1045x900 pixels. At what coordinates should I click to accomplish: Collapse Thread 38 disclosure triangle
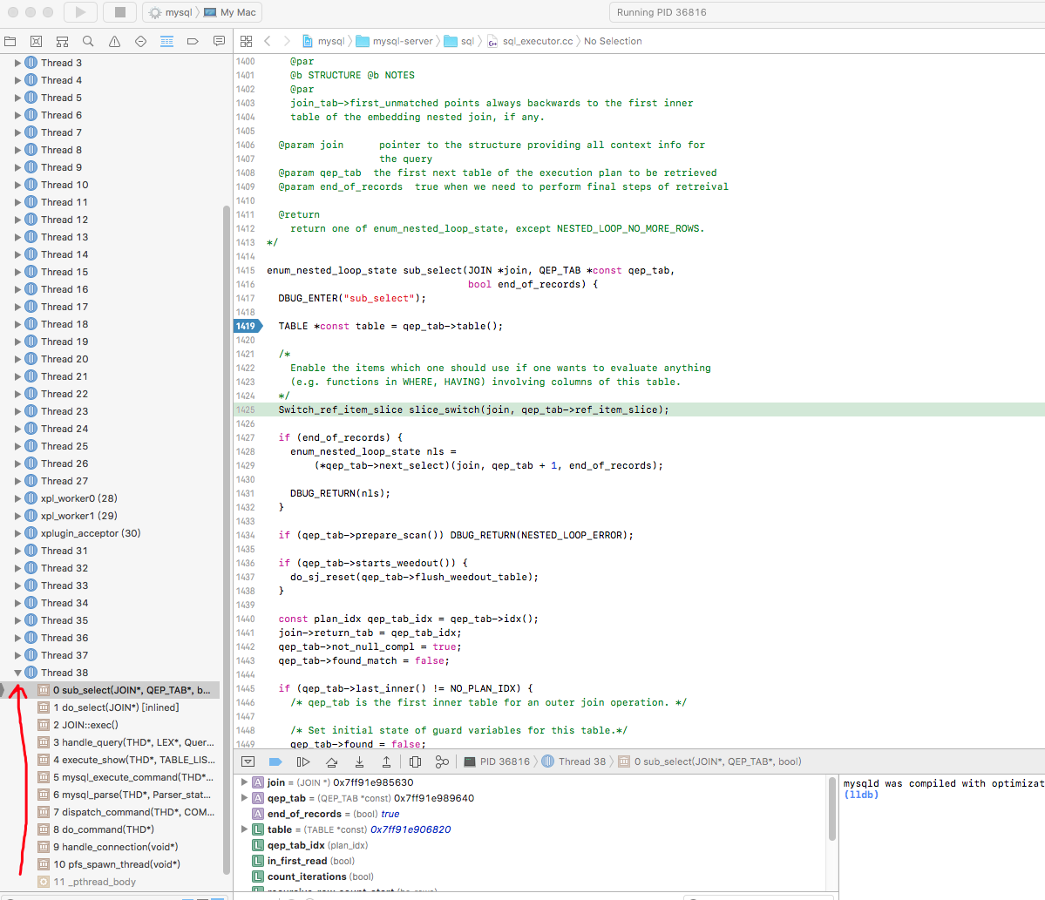(18, 673)
